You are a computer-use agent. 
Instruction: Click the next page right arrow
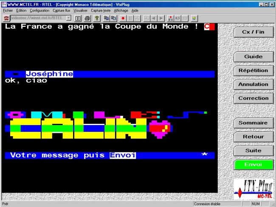[161, 18]
